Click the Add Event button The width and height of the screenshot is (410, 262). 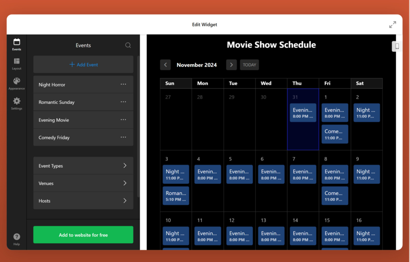tap(83, 64)
